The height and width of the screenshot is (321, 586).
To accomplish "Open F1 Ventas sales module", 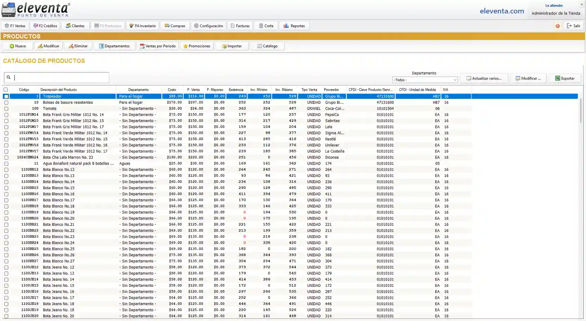I will pos(15,26).
